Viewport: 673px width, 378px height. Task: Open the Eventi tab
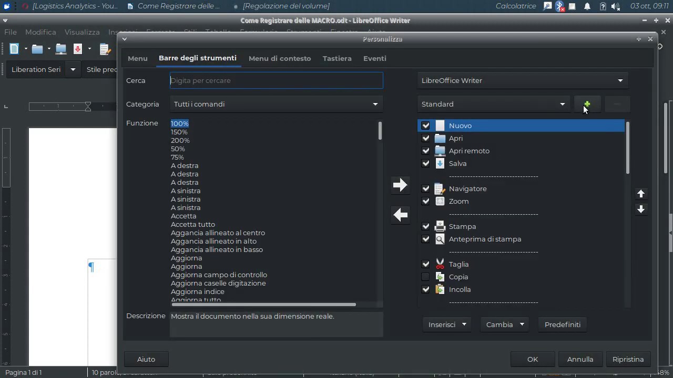(375, 58)
